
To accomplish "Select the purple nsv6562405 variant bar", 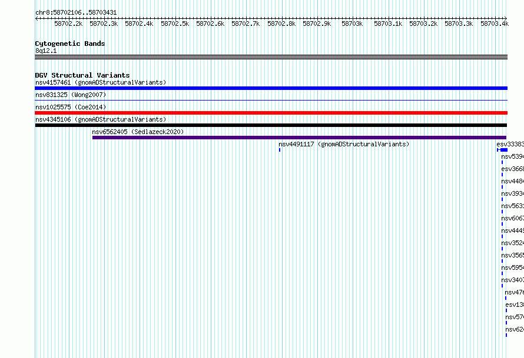I will tap(299, 138).
